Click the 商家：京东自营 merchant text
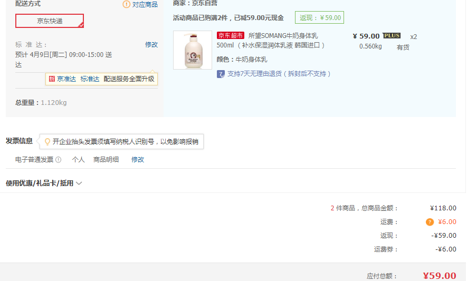Viewport: 467px width, 281px height. 195,3
